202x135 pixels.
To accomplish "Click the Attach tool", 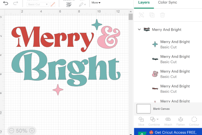I will point(168,121).
